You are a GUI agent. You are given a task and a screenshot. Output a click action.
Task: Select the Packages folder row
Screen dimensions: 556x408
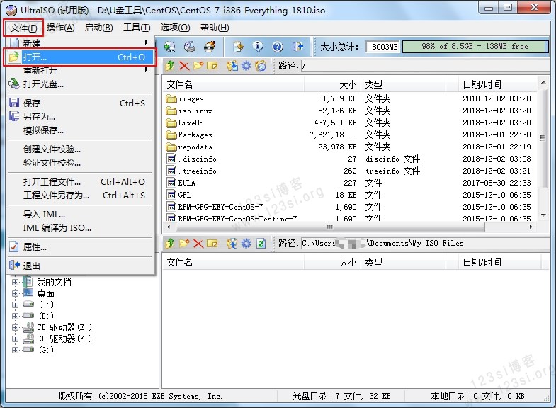click(351, 135)
